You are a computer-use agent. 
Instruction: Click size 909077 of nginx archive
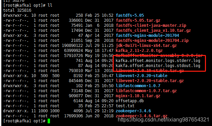click(76, 96)
